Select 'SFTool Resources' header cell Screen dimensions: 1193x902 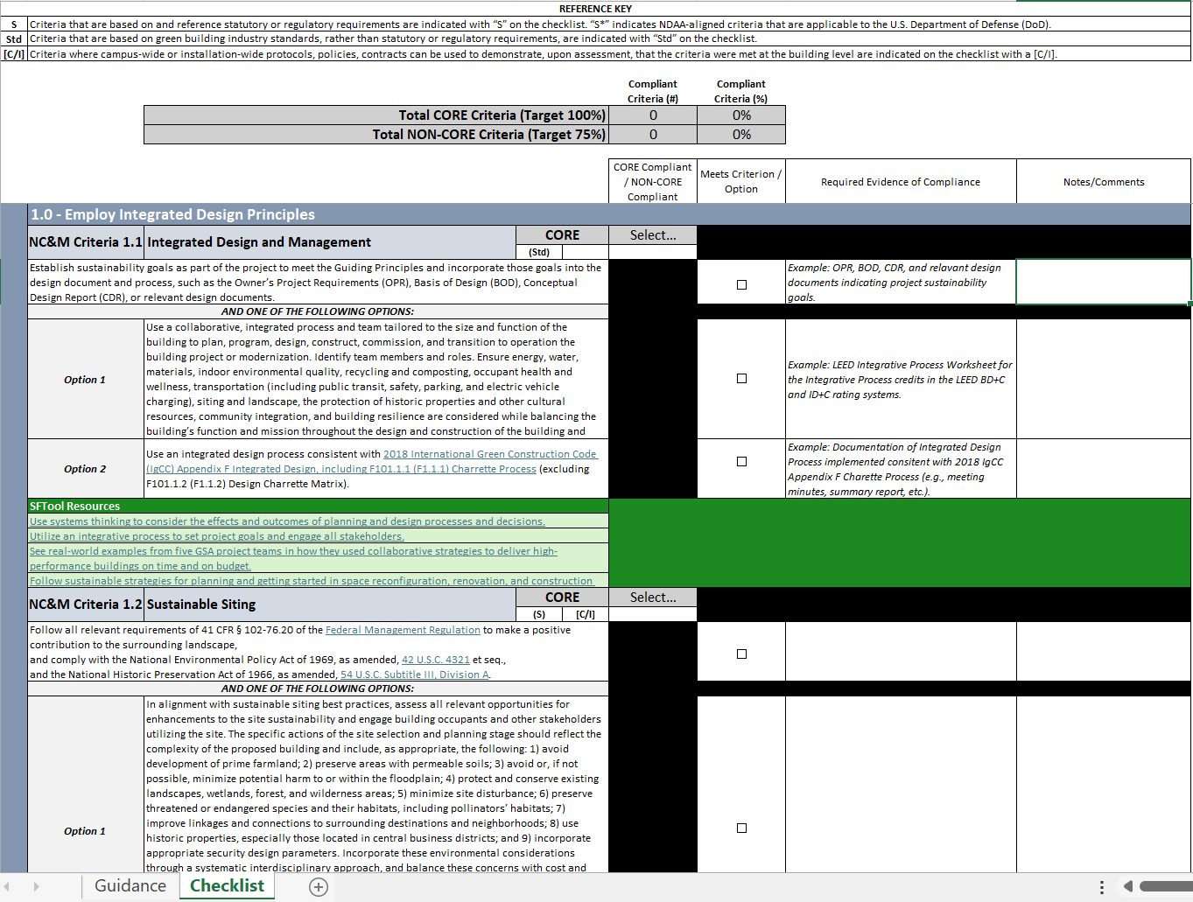click(x=319, y=507)
